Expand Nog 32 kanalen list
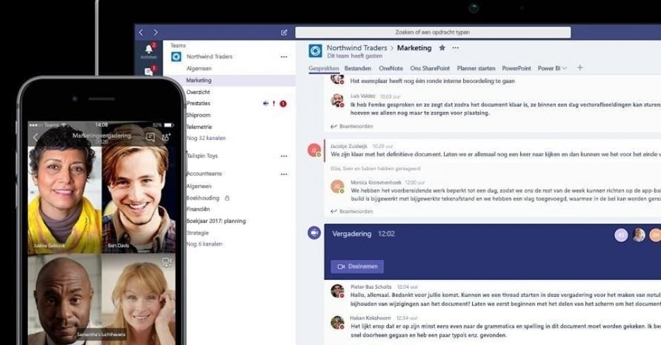 pyautogui.click(x=205, y=138)
